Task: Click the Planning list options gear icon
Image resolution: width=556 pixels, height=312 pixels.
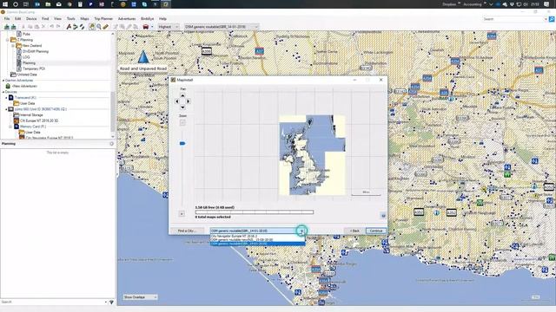Action: [112, 144]
